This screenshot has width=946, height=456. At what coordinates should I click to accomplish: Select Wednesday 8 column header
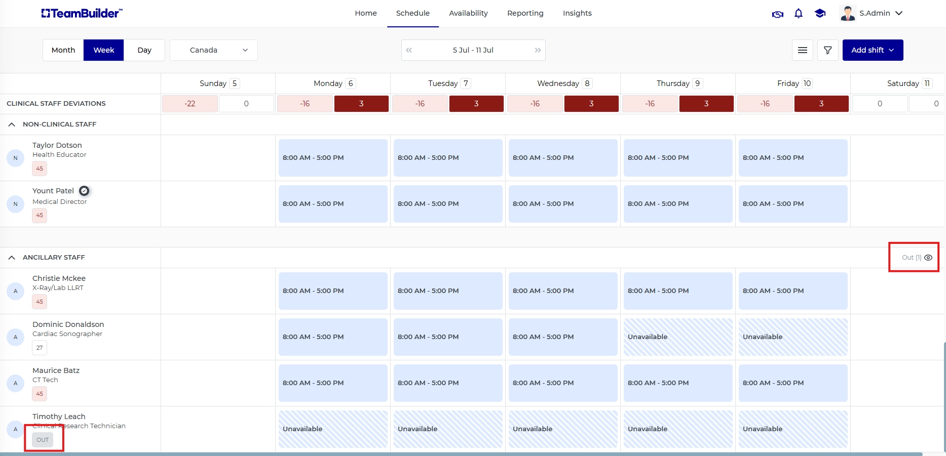pos(563,84)
